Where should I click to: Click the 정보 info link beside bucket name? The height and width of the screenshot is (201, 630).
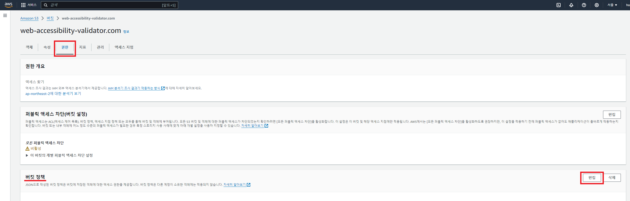126,32
